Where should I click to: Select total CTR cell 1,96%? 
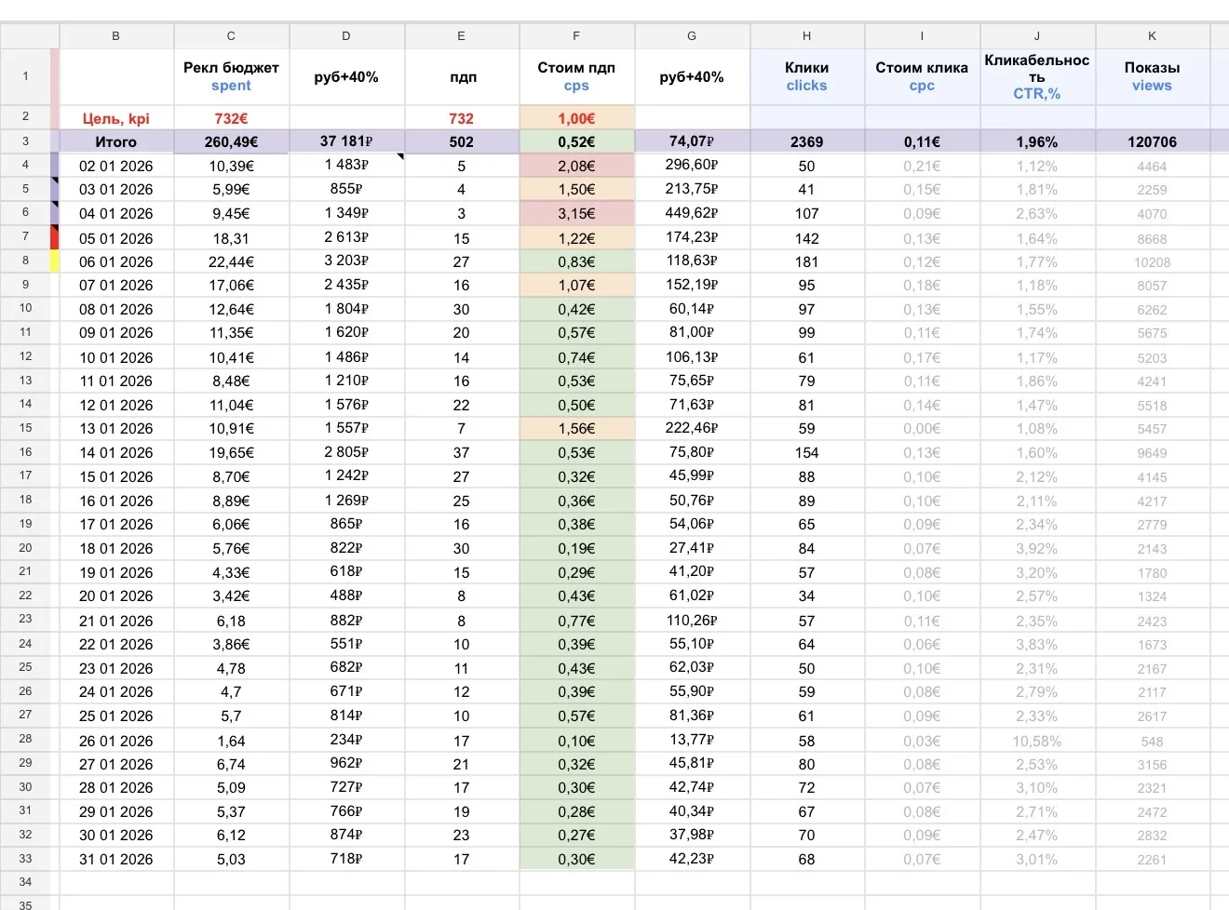tap(1037, 141)
